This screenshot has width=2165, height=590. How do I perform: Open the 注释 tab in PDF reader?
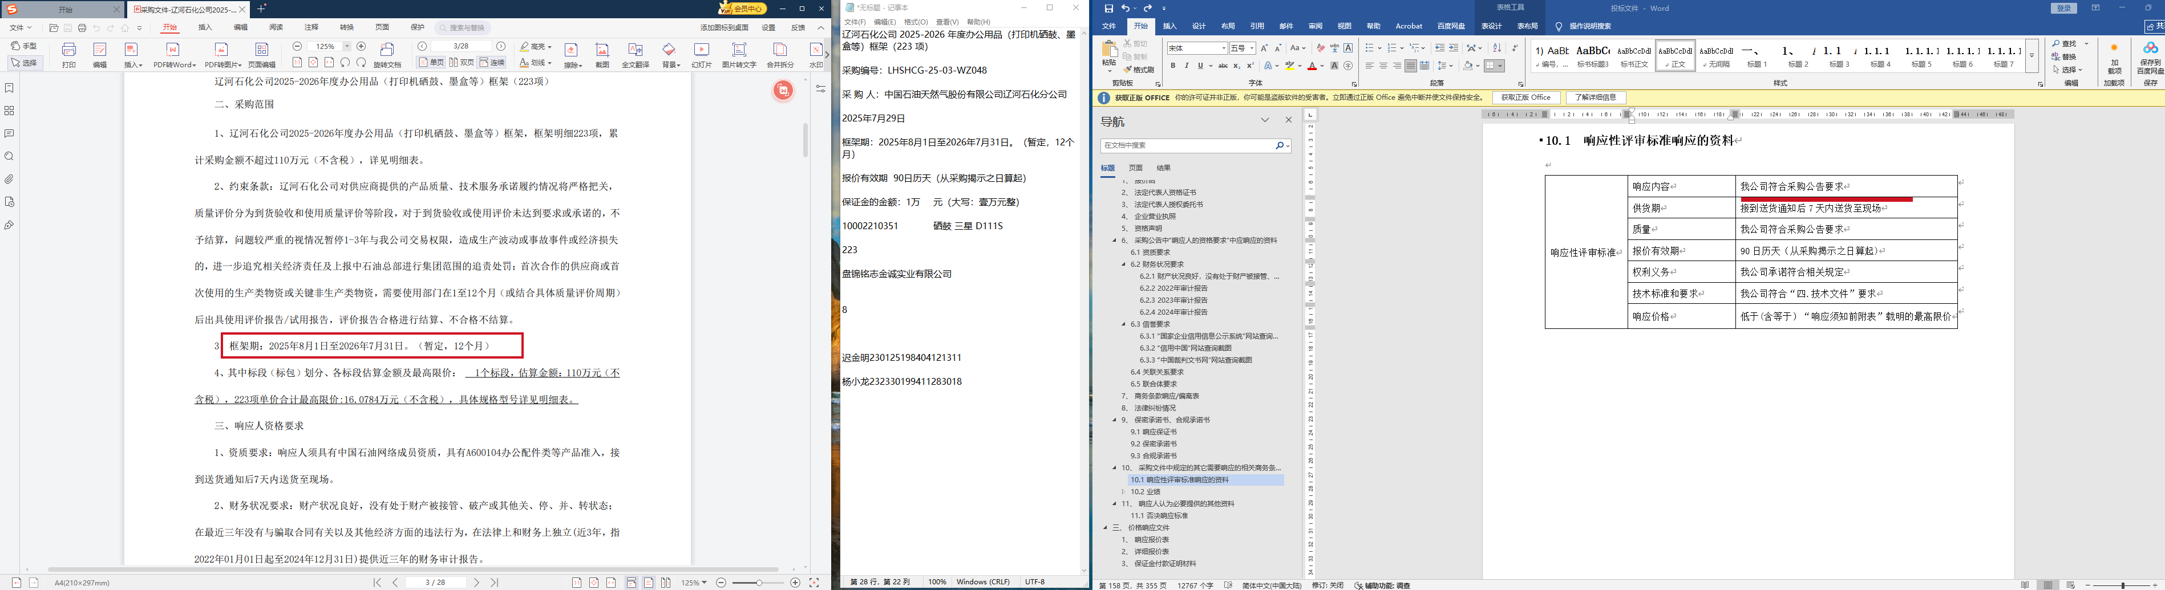pyautogui.click(x=311, y=28)
